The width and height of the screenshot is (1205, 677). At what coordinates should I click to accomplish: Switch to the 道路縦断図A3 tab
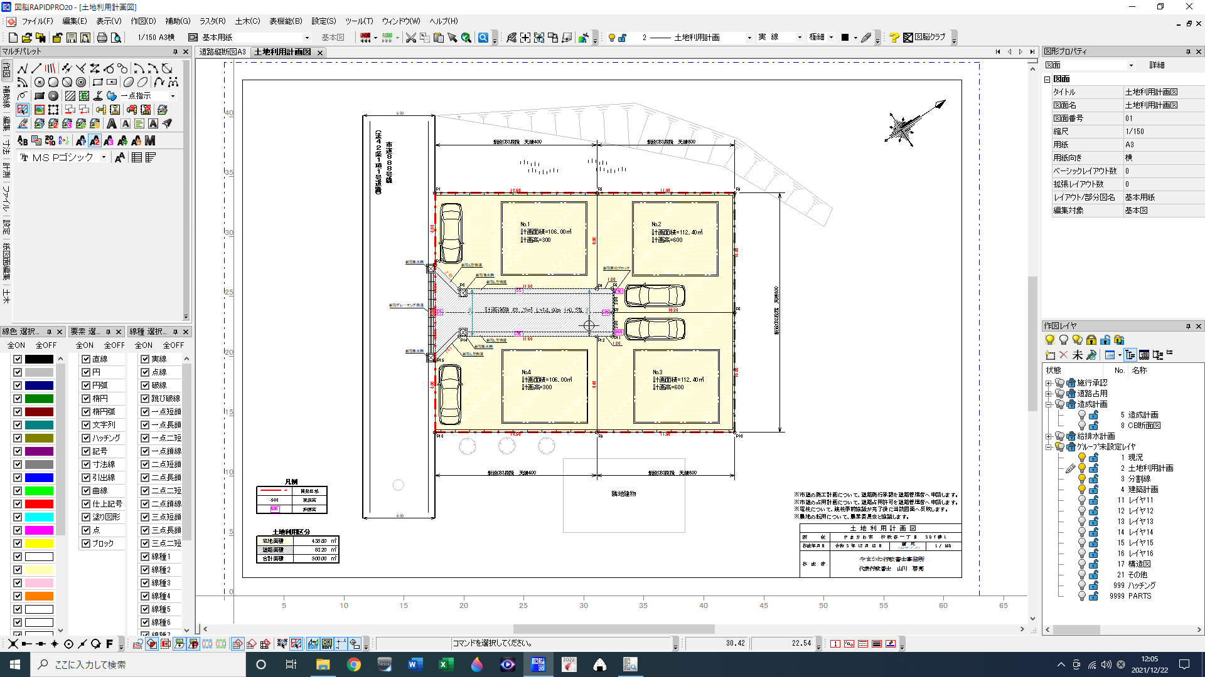click(223, 52)
